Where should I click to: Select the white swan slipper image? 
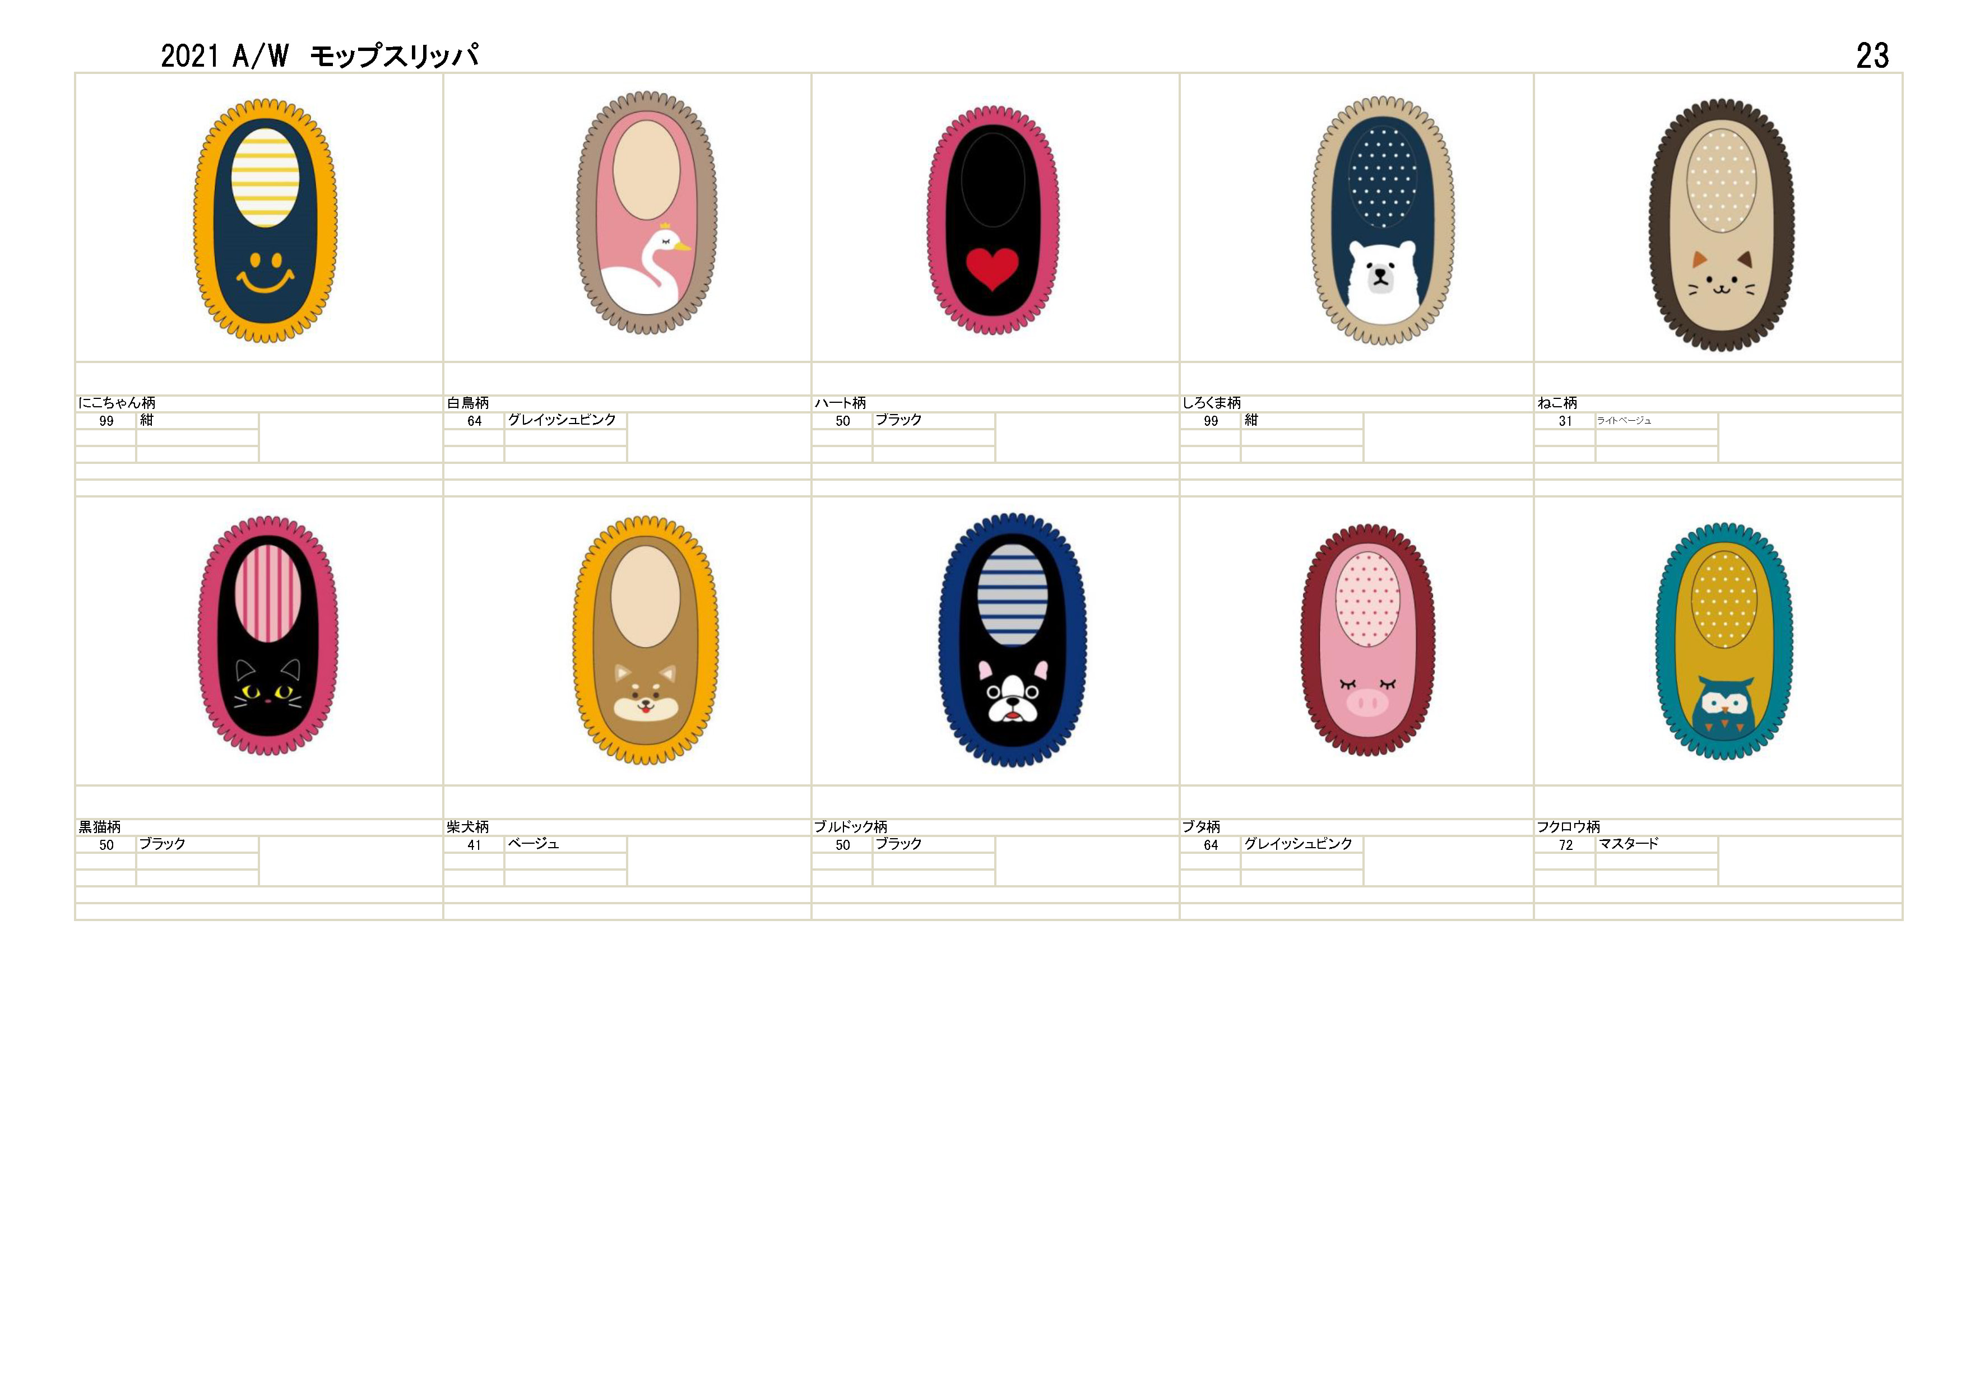point(647,212)
